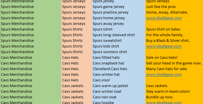Click the Cavs visor cell
Screen dimensions: 203x104
[x=118, y=80]
